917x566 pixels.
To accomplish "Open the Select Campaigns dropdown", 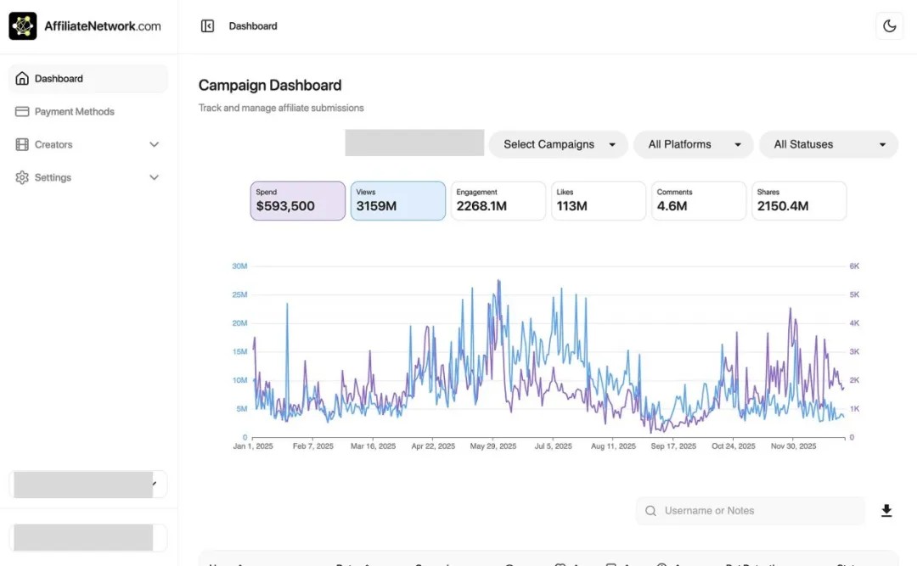I will pos(558,144).
